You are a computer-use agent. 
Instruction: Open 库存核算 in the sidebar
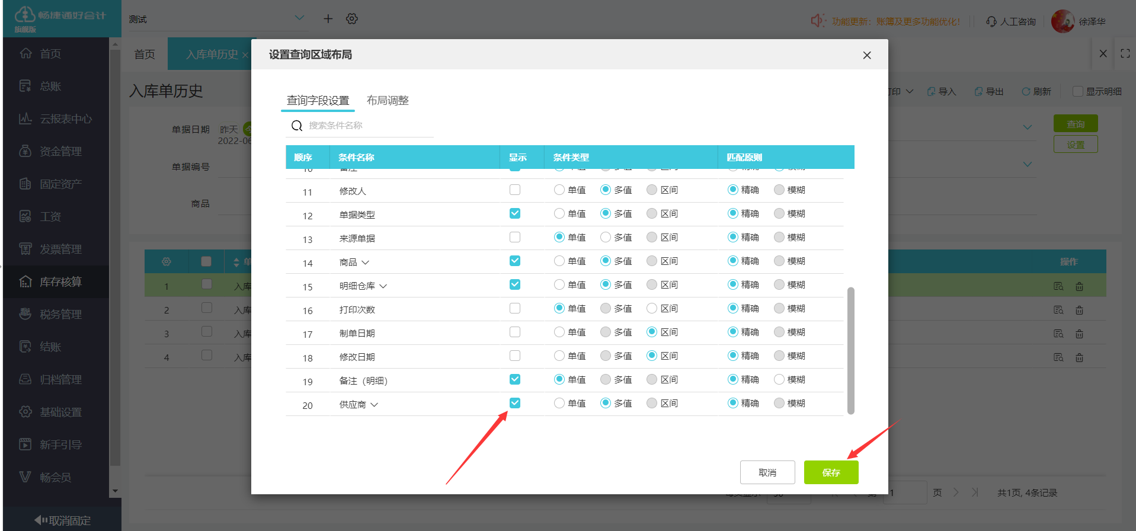(60, 282)
